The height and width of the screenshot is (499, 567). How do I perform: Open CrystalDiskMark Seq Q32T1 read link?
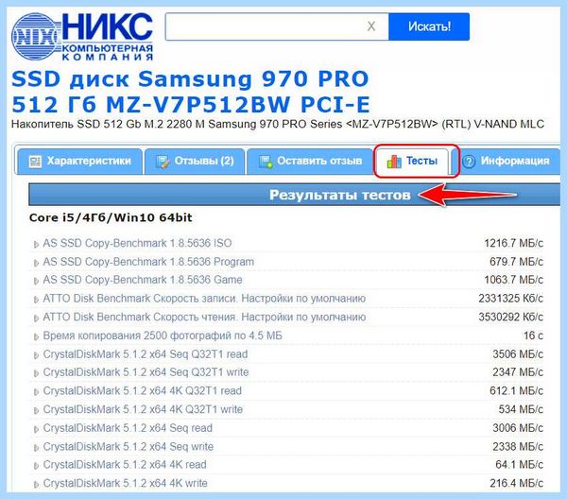[x=146, y=354]
